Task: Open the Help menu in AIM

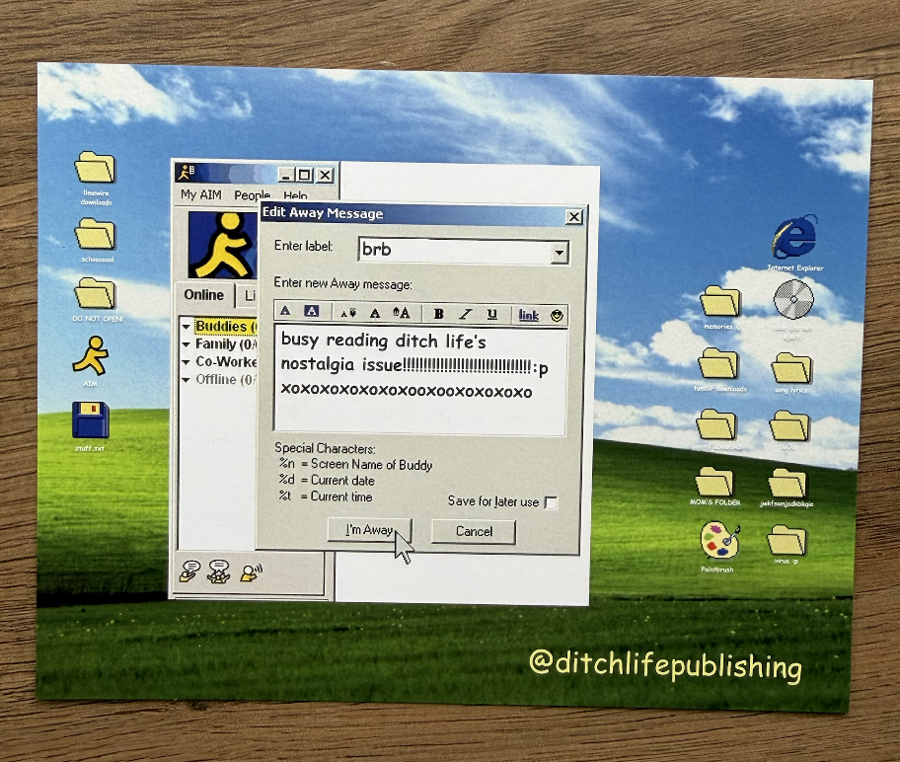Action: coord(295,195)
